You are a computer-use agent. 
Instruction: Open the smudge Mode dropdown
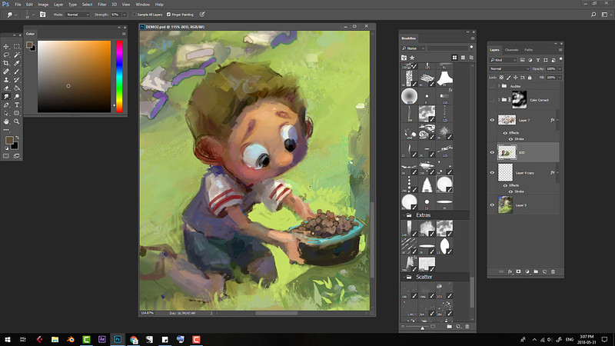point(77,14)
